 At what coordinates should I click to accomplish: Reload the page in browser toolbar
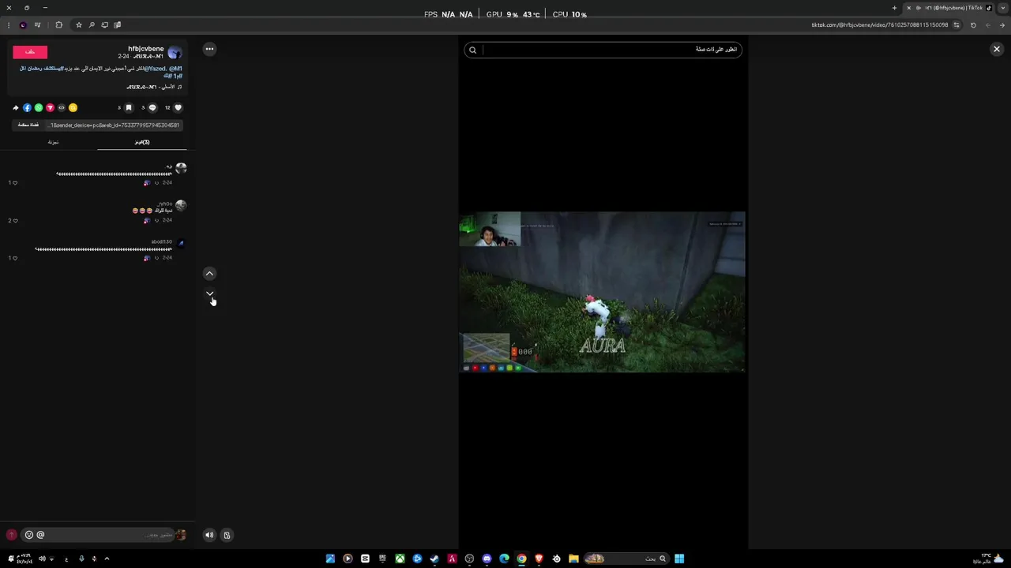point(973,25)
